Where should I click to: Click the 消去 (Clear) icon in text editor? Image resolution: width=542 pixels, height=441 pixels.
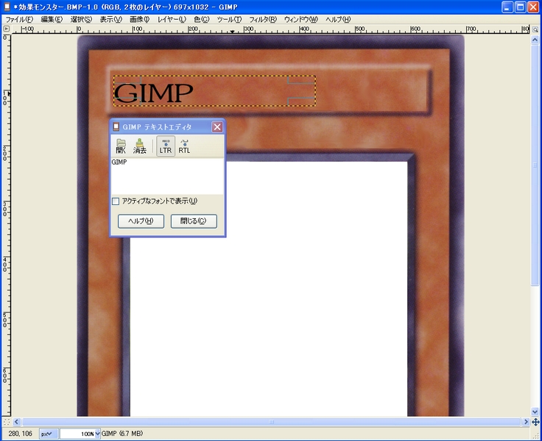point(140,146)
